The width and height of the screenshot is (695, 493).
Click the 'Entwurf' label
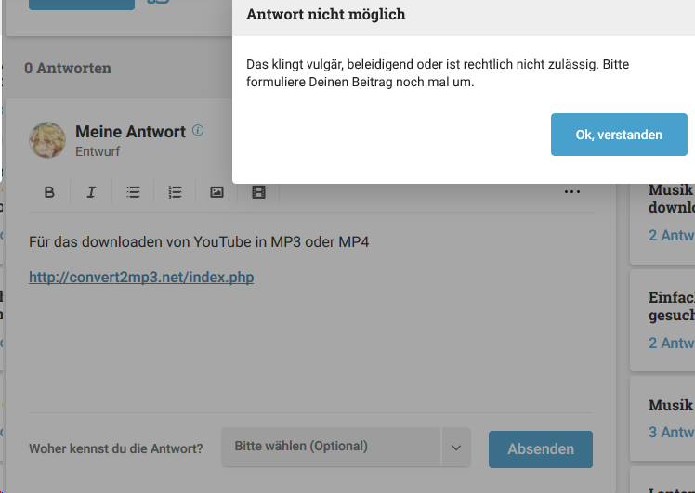coord(98,151)
